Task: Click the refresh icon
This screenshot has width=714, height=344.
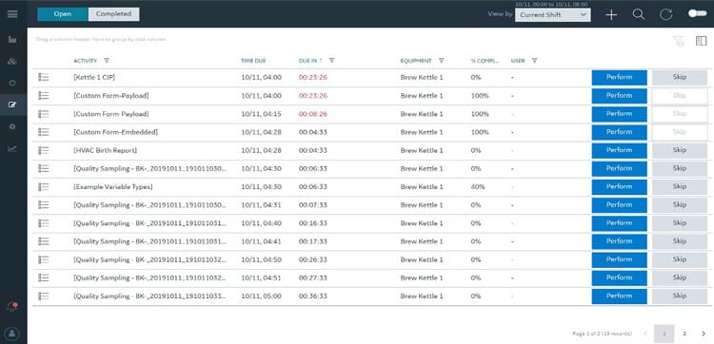Action: [x=665, y=14]
